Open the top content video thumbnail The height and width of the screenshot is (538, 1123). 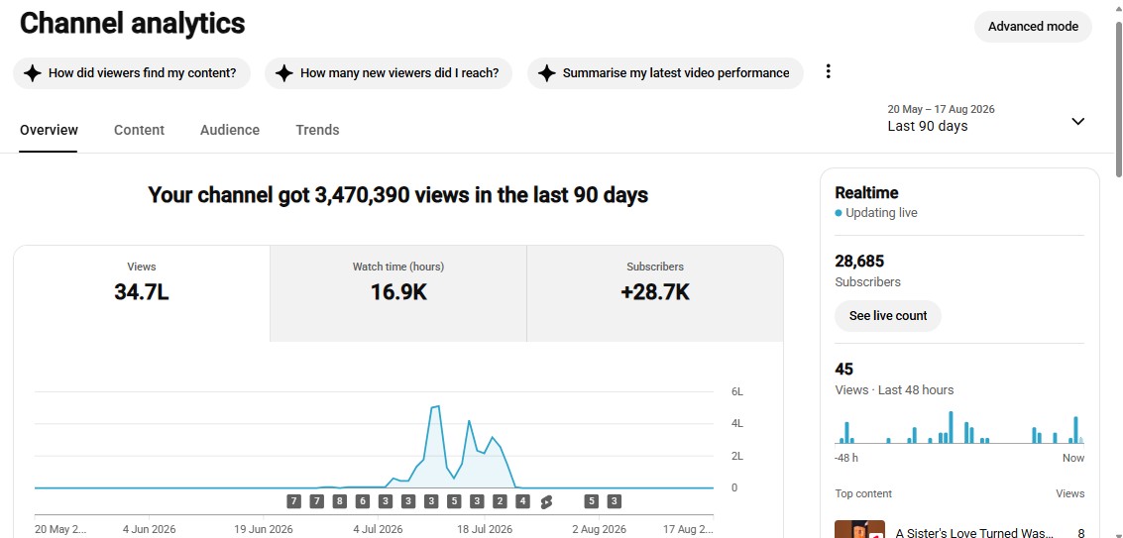[859, 529]
